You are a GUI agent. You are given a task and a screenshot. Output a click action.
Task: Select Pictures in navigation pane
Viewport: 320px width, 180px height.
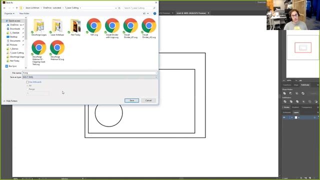coord(13,44)
